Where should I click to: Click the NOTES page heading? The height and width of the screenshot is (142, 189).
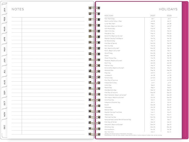[18, 9]
